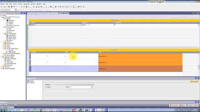Collapse the Screens folder in tree
Screen dimensions: 200x112
[x=3, y=19]
